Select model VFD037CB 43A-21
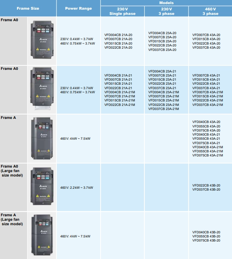Viewport: 232px width, 259px height. (206, 88)
